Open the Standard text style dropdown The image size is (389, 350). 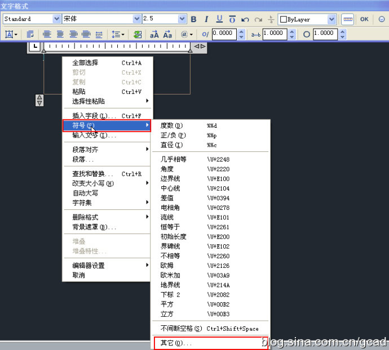point(55,19)
